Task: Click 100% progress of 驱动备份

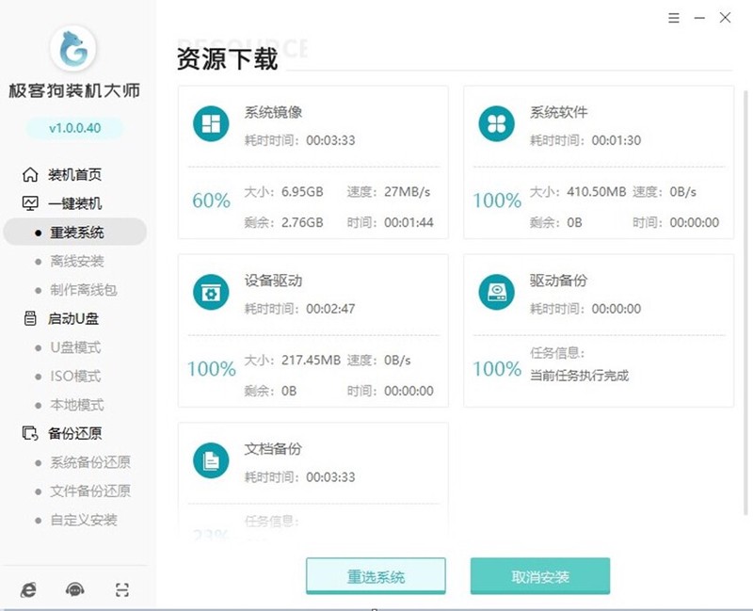Action: (497, 369)
